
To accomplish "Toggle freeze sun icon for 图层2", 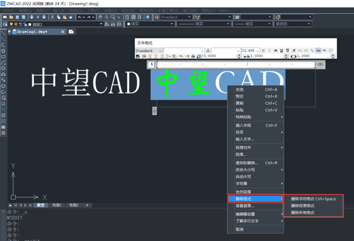I will pos(16,24).
